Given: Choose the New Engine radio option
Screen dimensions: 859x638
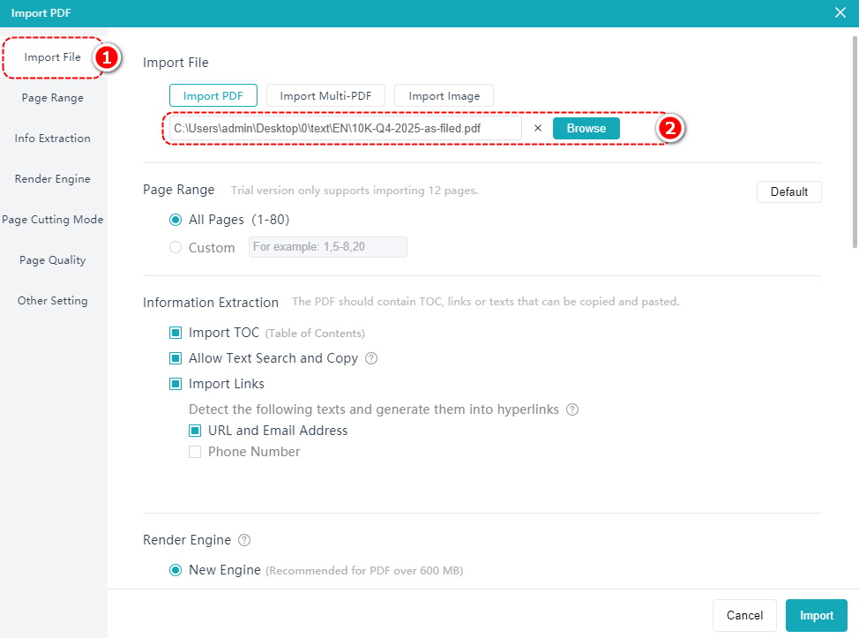Looking at the screenshot, I should (176, 570).
